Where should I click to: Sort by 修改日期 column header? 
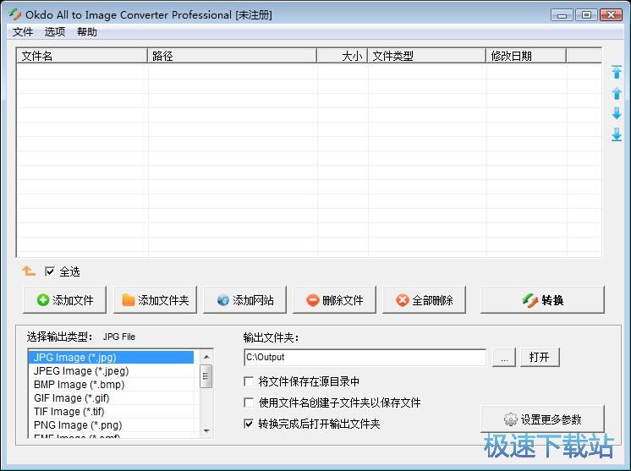[526, 56]
